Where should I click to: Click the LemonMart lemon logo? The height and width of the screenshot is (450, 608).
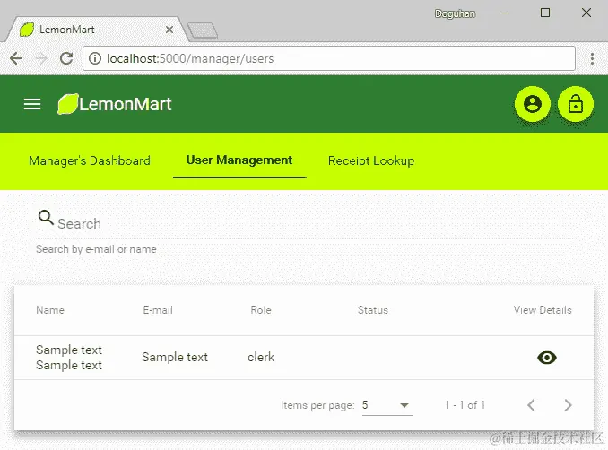pyautogui.click(x=68, y=104)
